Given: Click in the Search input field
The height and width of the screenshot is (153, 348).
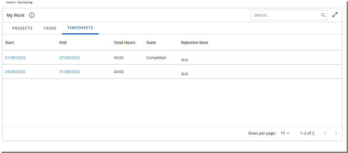Looking at the screenshot, I should click(285, 15).
